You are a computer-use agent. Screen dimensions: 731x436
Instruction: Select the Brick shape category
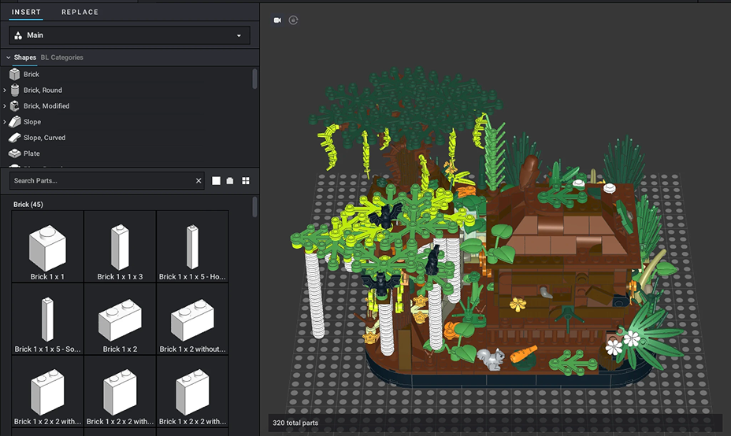(32, 74)
